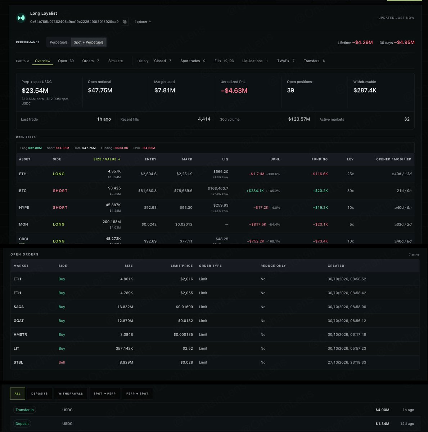Screen dimensions: 428x432
Task: Switch to the TWAPs tab
Action: click(286, 61)
